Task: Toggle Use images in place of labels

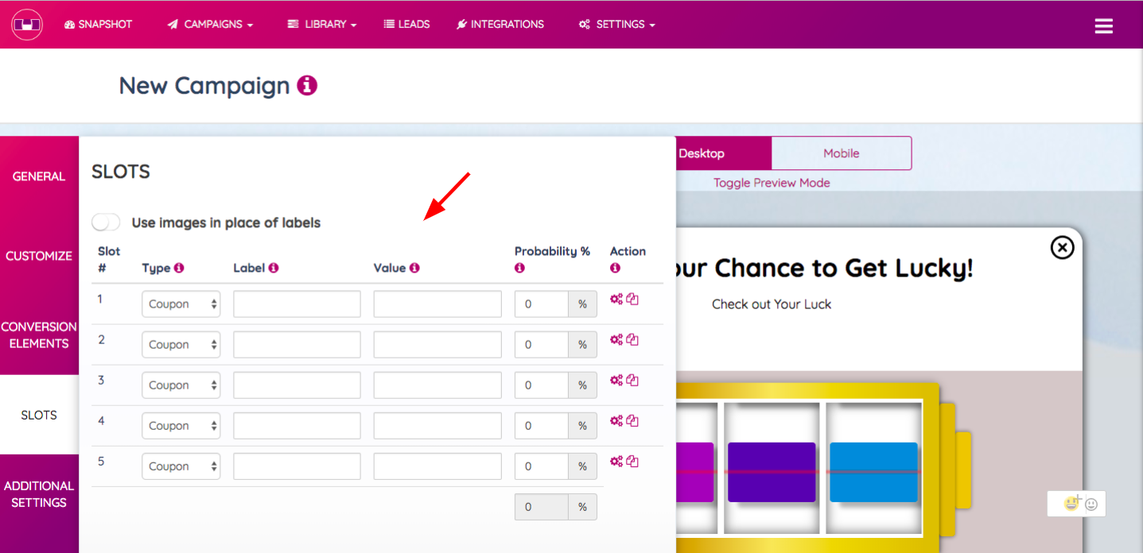Action: click(x=106, y=222)
